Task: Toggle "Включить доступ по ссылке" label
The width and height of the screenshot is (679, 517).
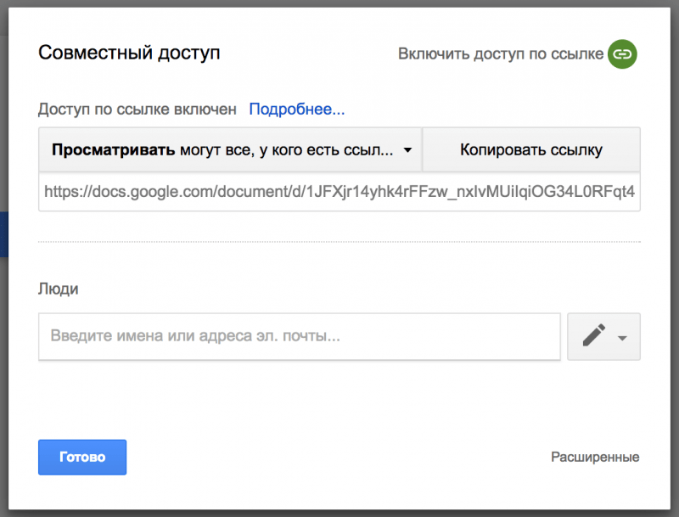Action: [x=501, y=53]
